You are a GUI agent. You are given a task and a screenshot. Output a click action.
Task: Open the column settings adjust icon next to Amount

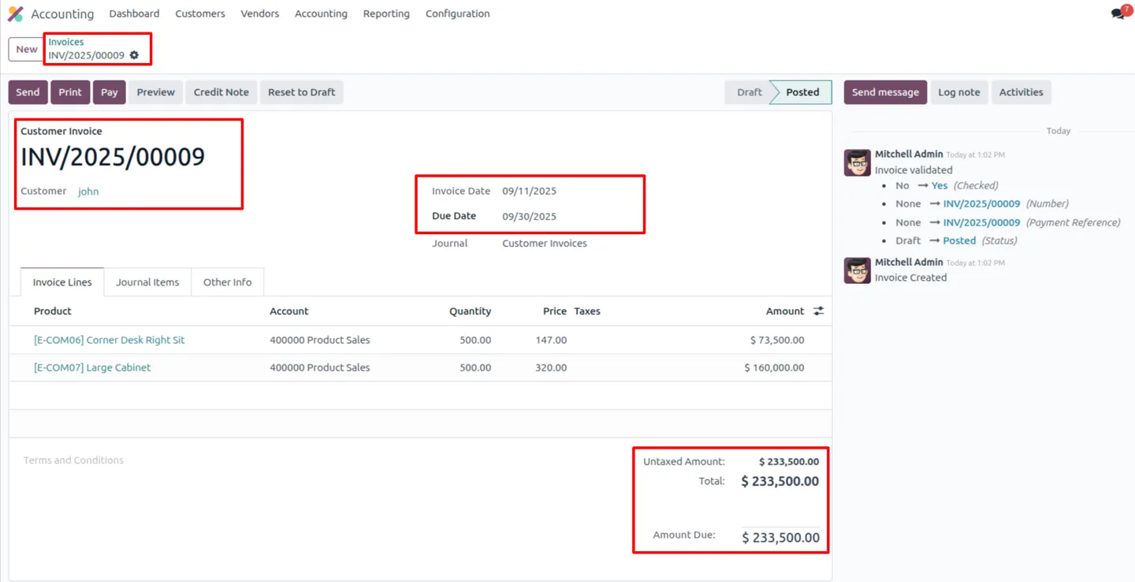point(819,311)
